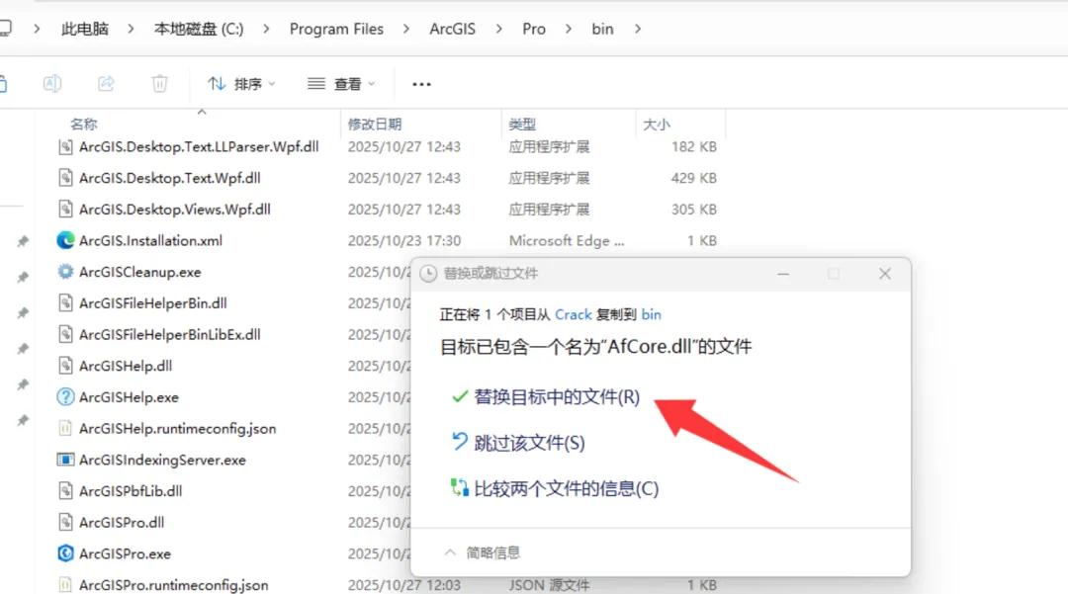The height and width of the screenshot is (594, 1068).
Task: Sort by 名称 column header
Action: [84, 125]
